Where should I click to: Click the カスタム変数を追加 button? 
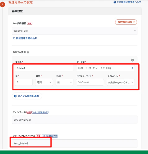pyautogui.click(x=27, y=96)
